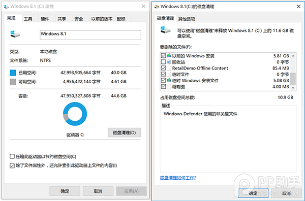Image resolution: width=305 pixels, height=201 pixels.
Task: Click the shield icon for 临时 Windows 安装文件
Action: click(169, 80)
